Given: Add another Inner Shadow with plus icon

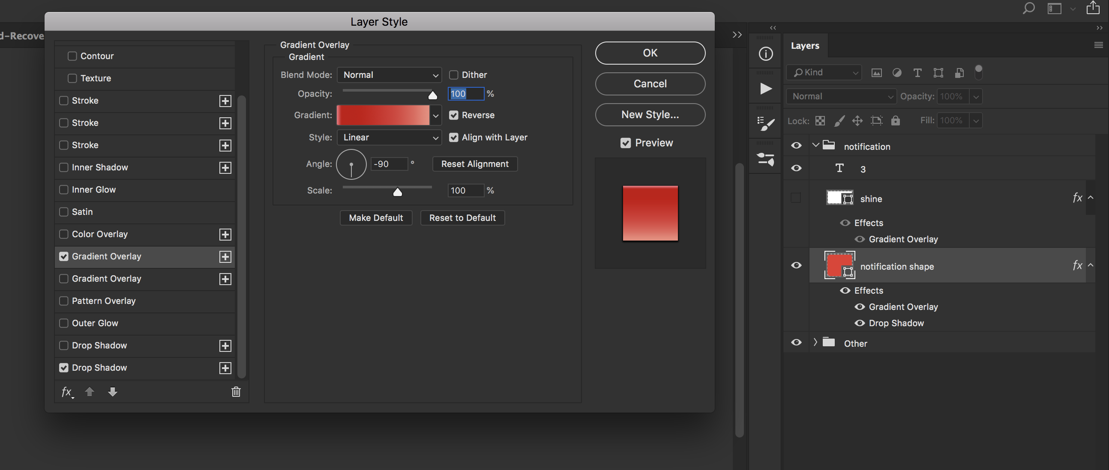Looking at the screenshot, I should tap(225, 168).
